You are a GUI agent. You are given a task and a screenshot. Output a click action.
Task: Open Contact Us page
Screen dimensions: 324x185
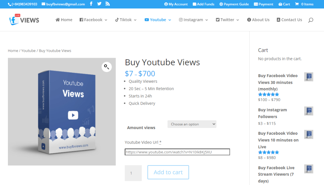pos(289,20)
